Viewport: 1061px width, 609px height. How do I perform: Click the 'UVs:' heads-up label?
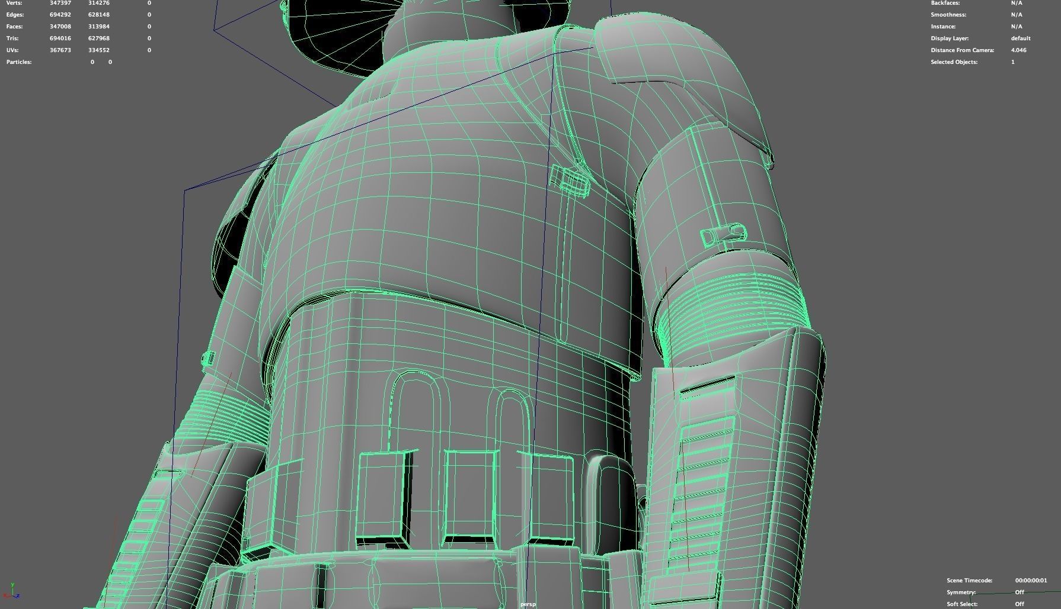coord(12,50)
